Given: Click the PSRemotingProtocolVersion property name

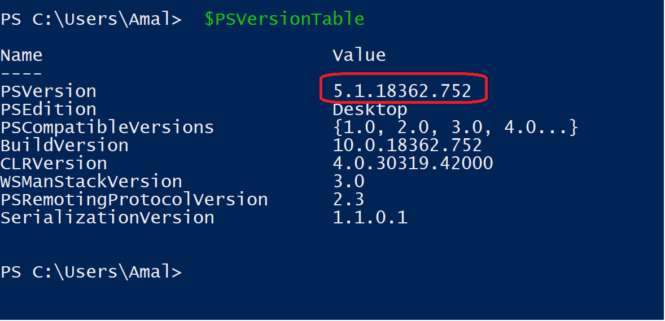Looking at the screenshot, I should (134, 200).
